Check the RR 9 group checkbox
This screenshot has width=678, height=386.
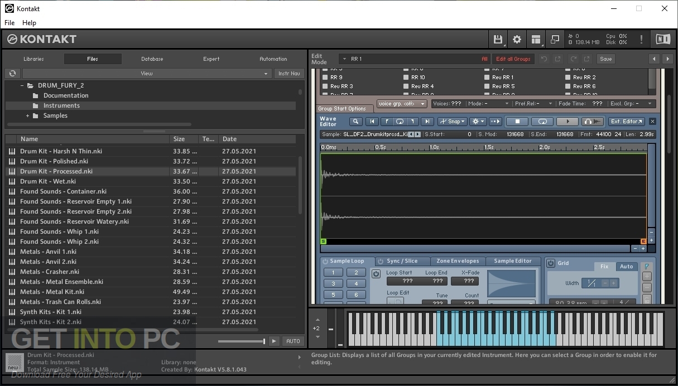(x=325, y=78)
